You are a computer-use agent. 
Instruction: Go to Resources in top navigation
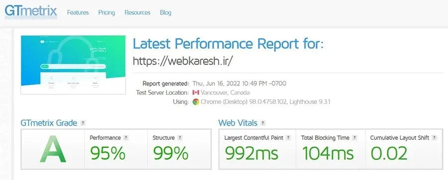coord(137,12)
